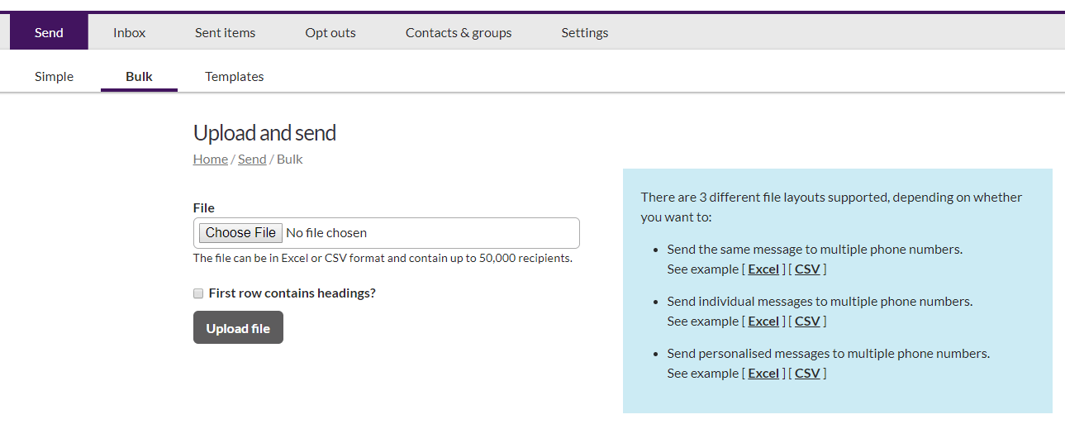Screen dimensions: 1065x424
Task: Switch to the Opt outs tab
Action: [330, 33]
